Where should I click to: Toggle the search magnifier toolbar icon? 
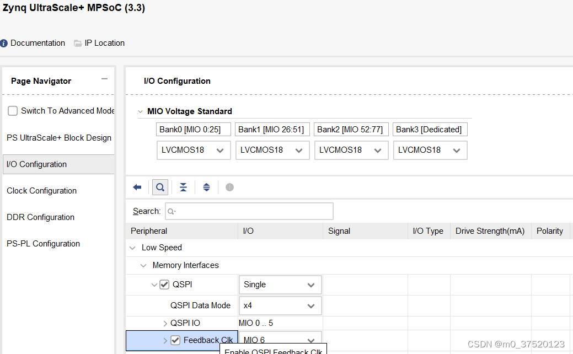point(160,187)
